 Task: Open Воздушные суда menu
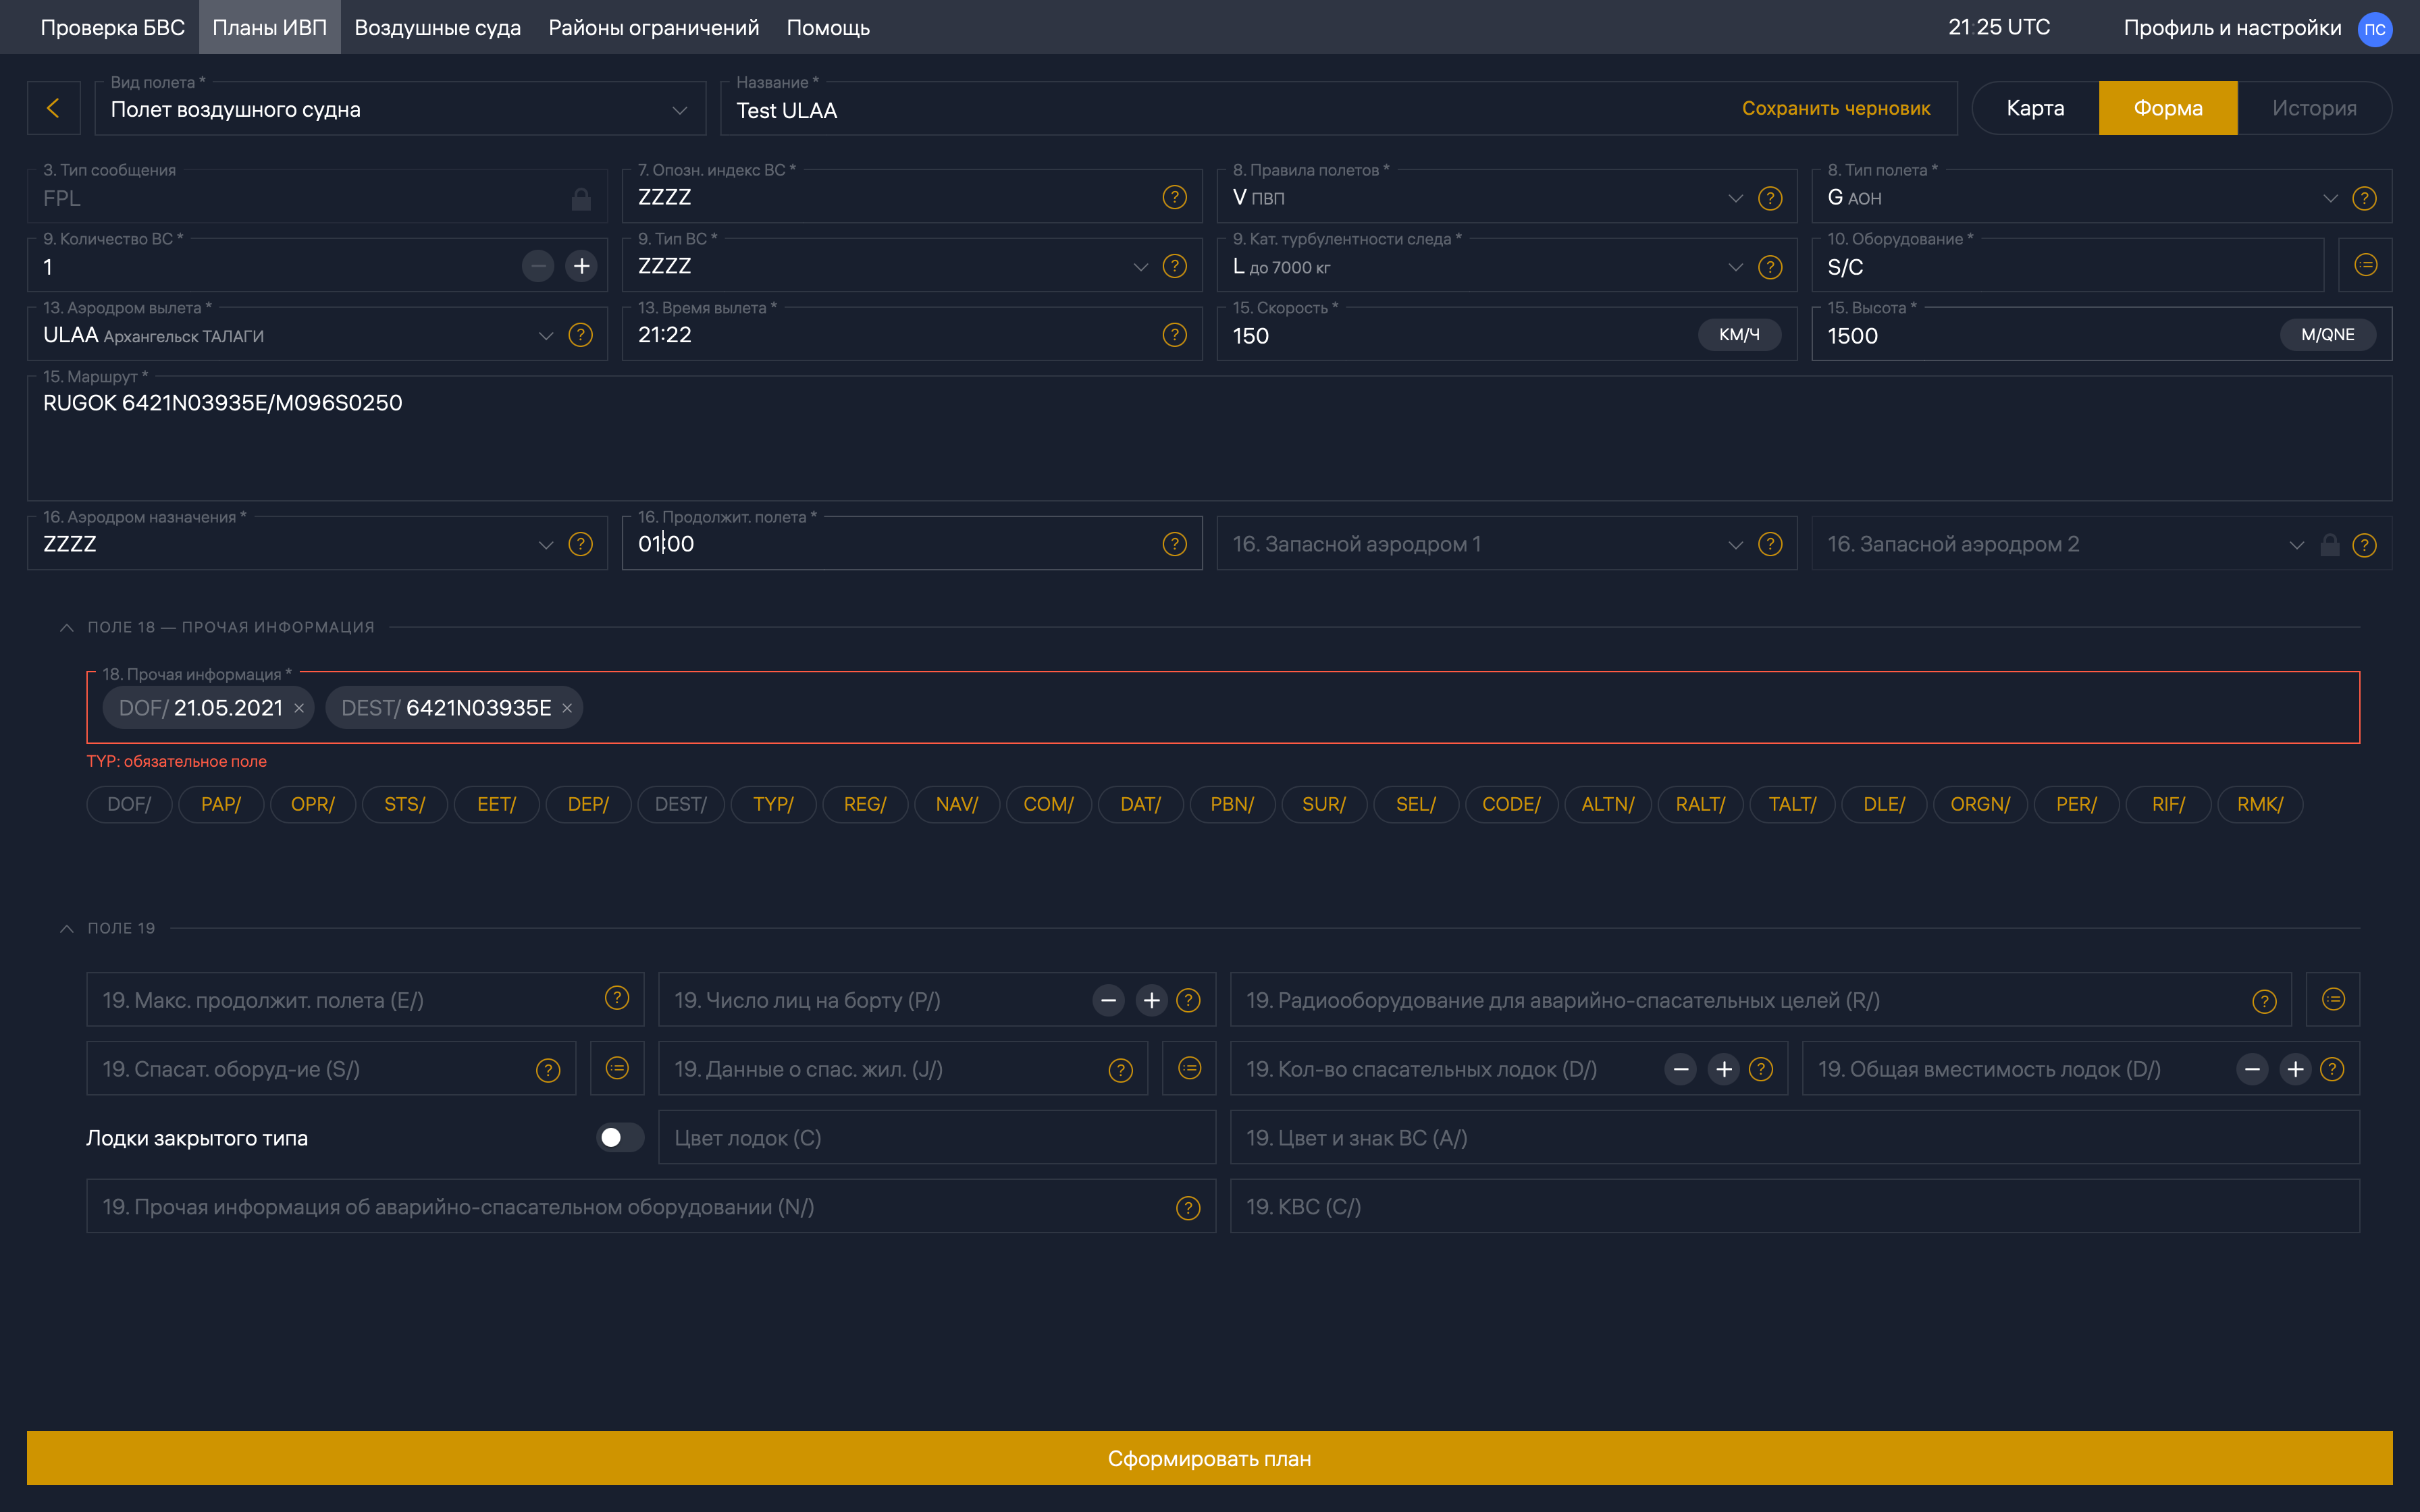click(437, 27)
